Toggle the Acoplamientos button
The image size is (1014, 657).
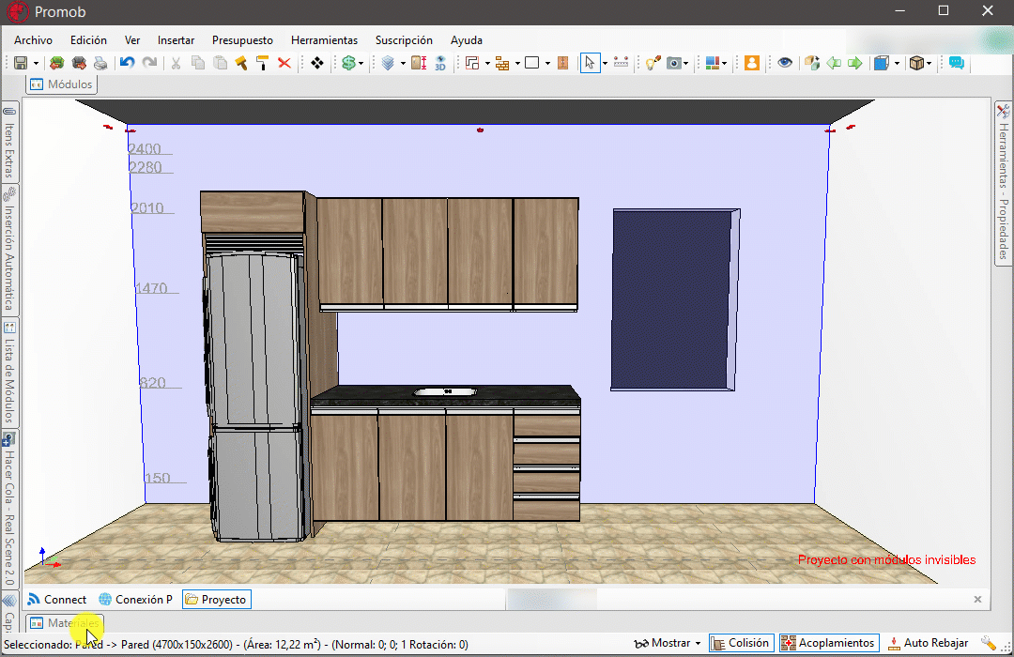(828, 643)
